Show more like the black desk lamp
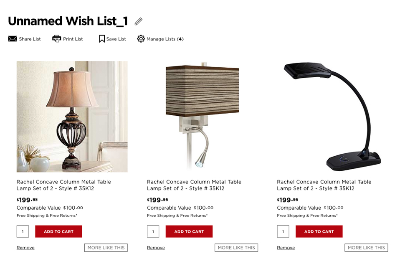 coord(366,248)
